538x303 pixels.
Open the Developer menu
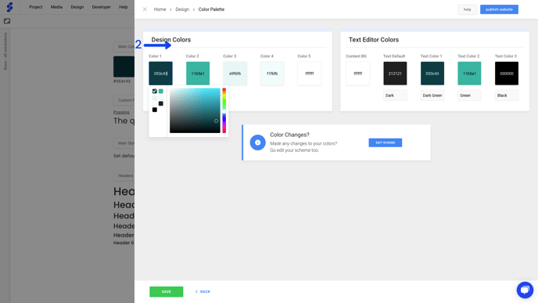click(101, 7)
